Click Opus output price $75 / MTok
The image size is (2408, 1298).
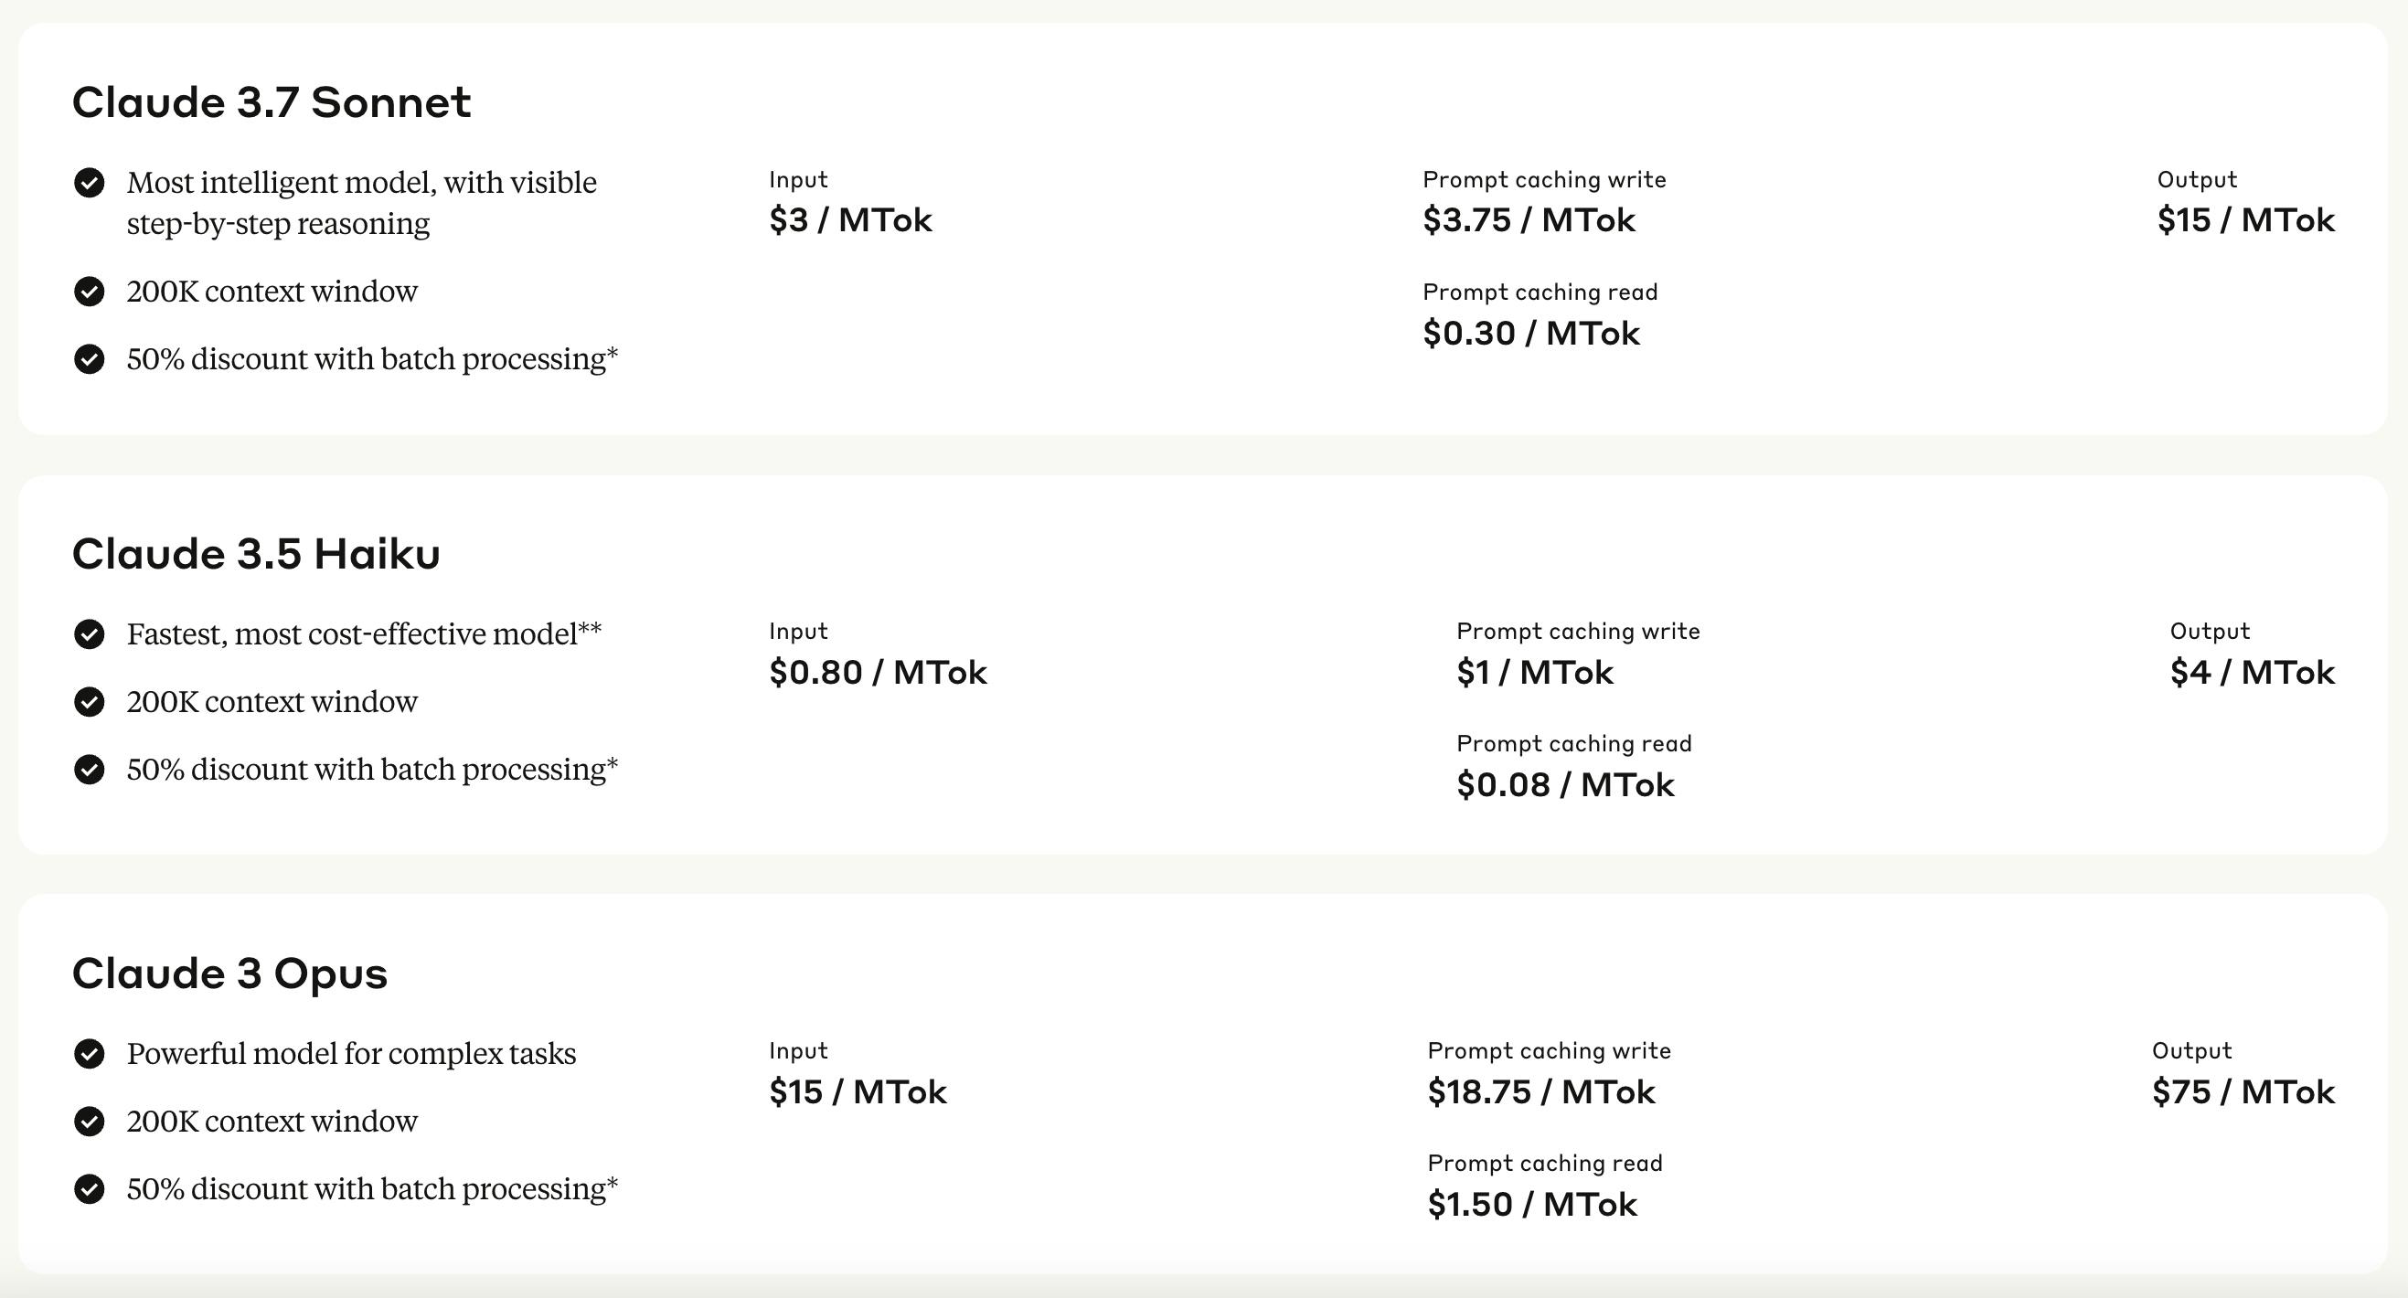coord(2243,1092)
